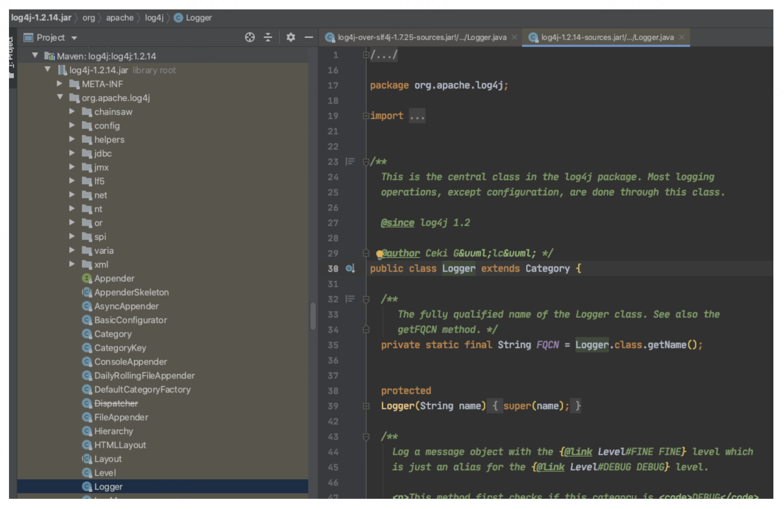Expand the helpers package arrow
The width and height of the screenshot is (784, 509).
point(72,139)
